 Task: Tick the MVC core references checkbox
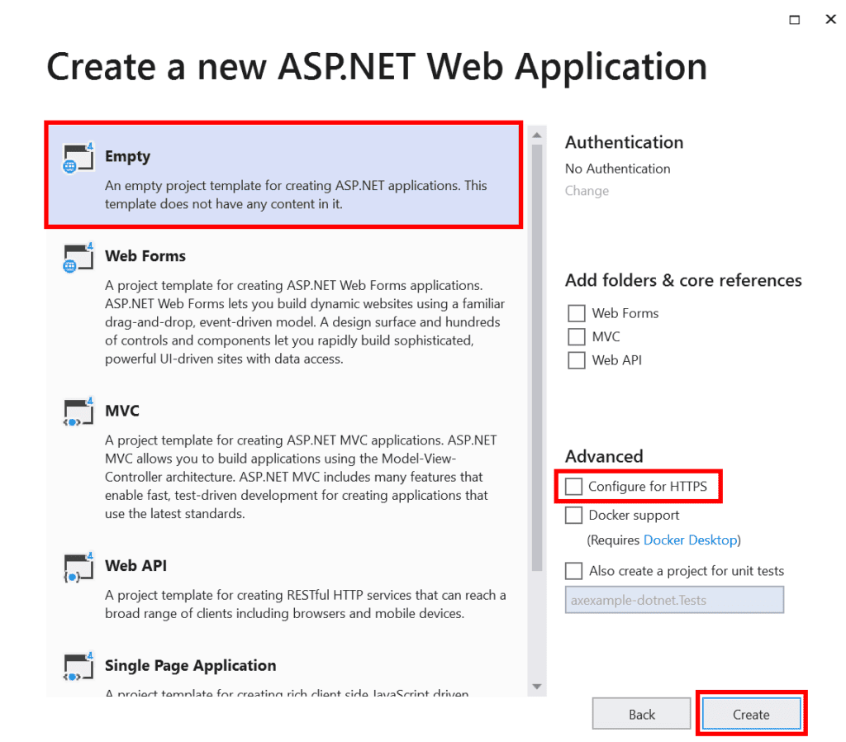tap(576, 337)
